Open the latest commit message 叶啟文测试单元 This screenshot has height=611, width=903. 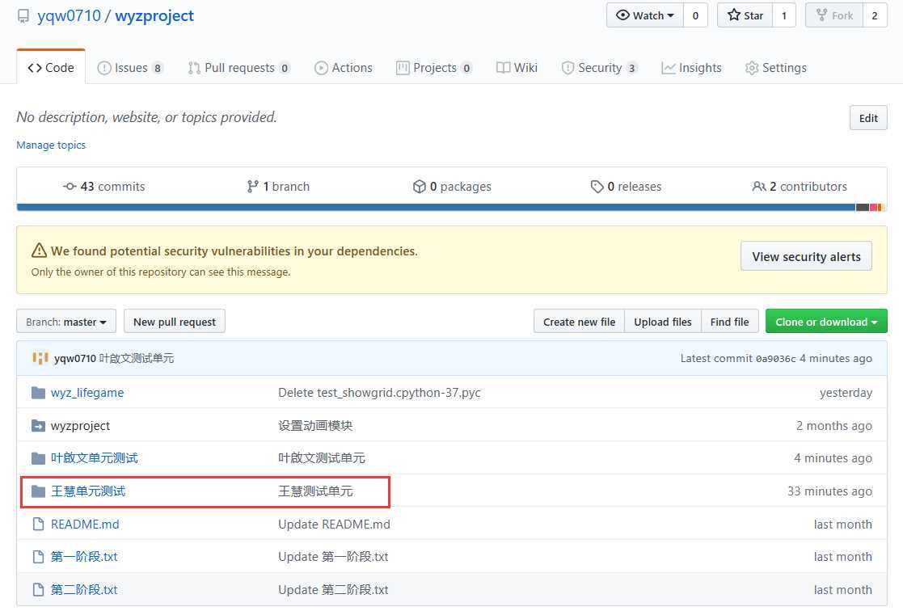click(x=137, y=358)
